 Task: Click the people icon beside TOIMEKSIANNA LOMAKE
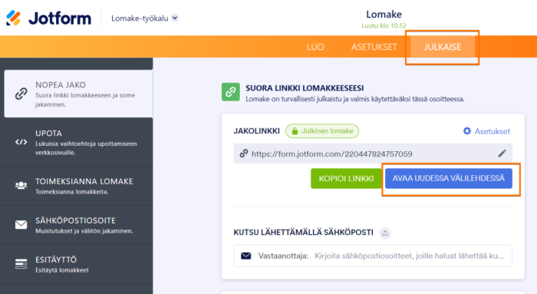click(x=21, y=185)
